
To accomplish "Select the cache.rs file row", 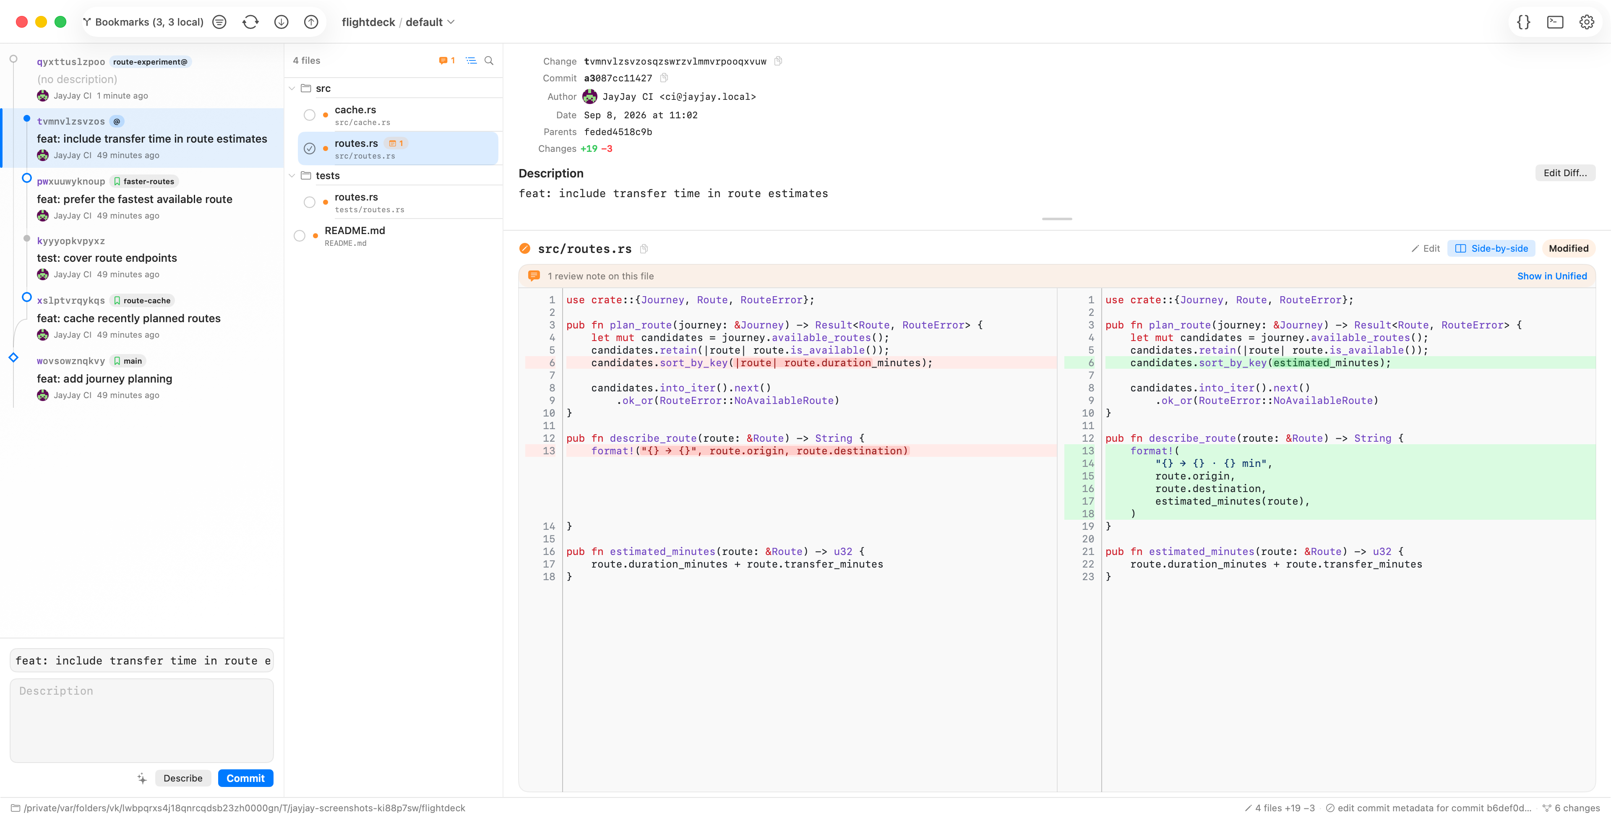I will [x=398, y=115].
